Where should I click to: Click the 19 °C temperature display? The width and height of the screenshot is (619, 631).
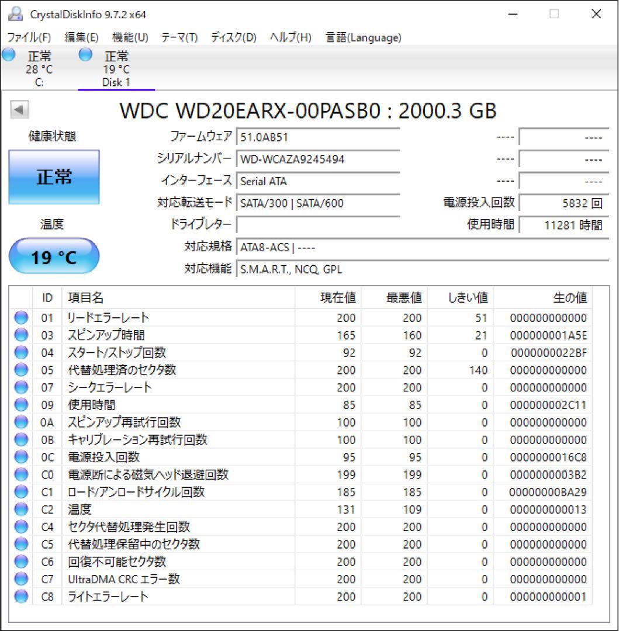(x=54, y=255)
